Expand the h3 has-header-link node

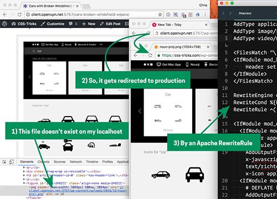[24, 175]
